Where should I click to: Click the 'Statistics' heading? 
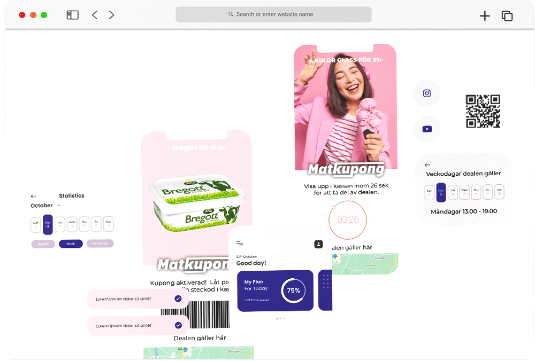click(72, 196)
